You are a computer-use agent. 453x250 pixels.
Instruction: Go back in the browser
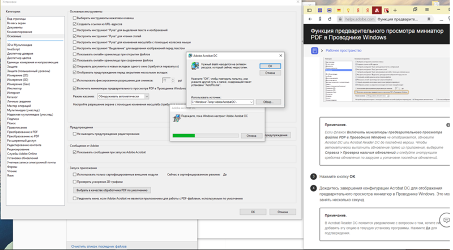310,19
